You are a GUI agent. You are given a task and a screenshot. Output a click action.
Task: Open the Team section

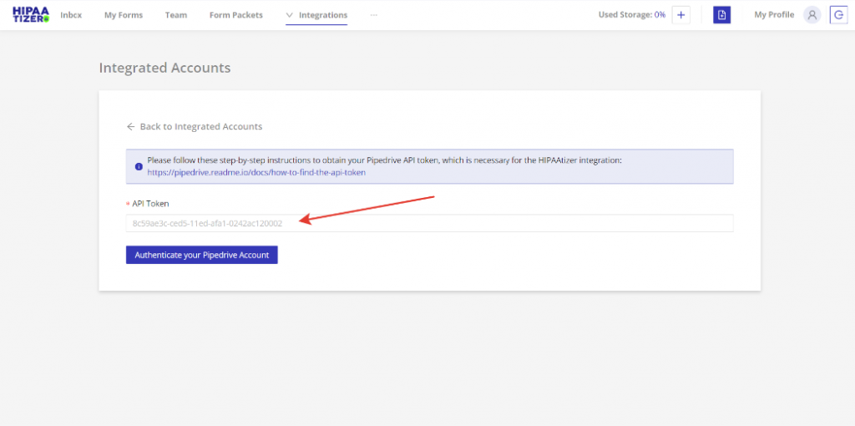pyautogui.click(x=176, y=15)
